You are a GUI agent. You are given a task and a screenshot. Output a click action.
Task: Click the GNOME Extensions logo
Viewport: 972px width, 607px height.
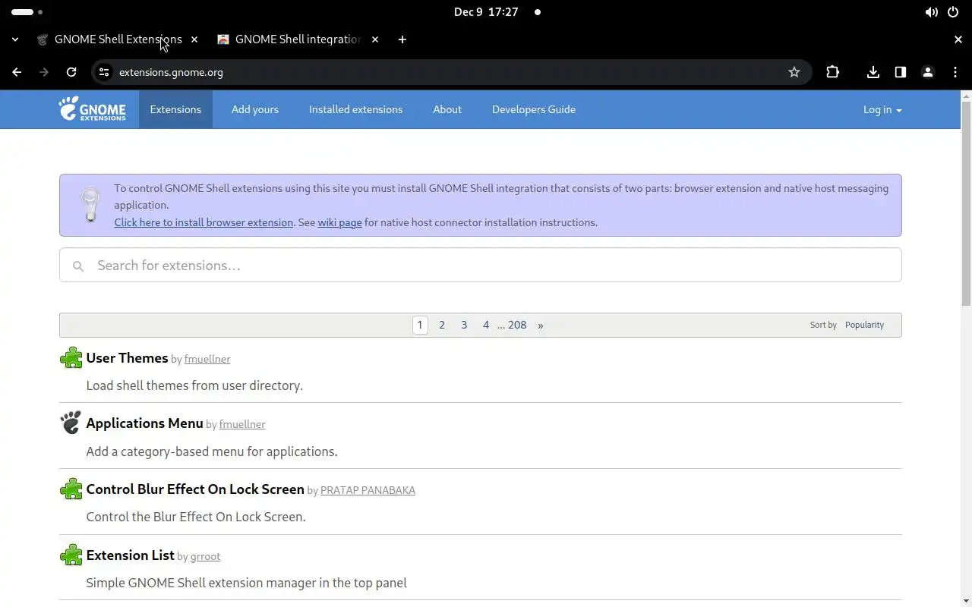[x=92, y=109]
